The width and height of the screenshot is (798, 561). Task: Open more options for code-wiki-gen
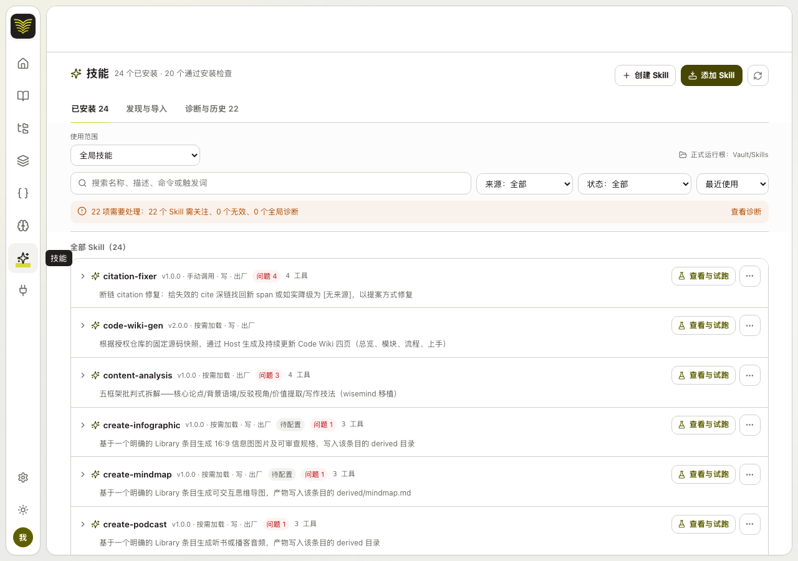tap(750, 325)
